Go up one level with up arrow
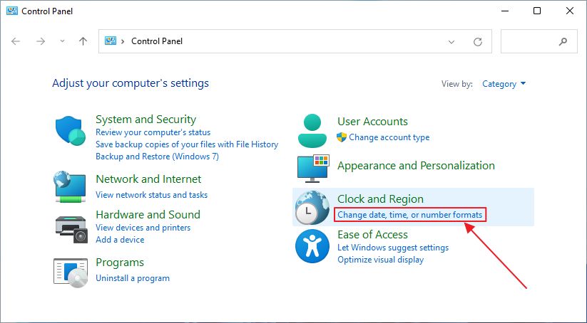 pos(83,41)
